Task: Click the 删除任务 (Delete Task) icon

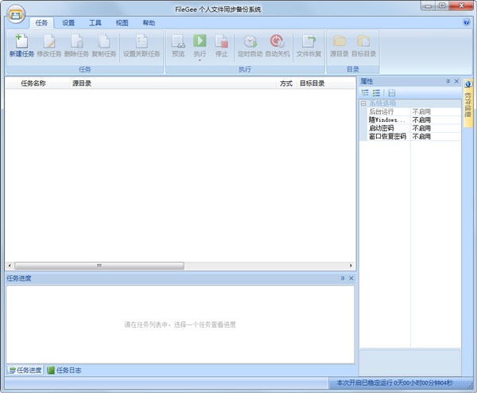Action: pos(76,45)
